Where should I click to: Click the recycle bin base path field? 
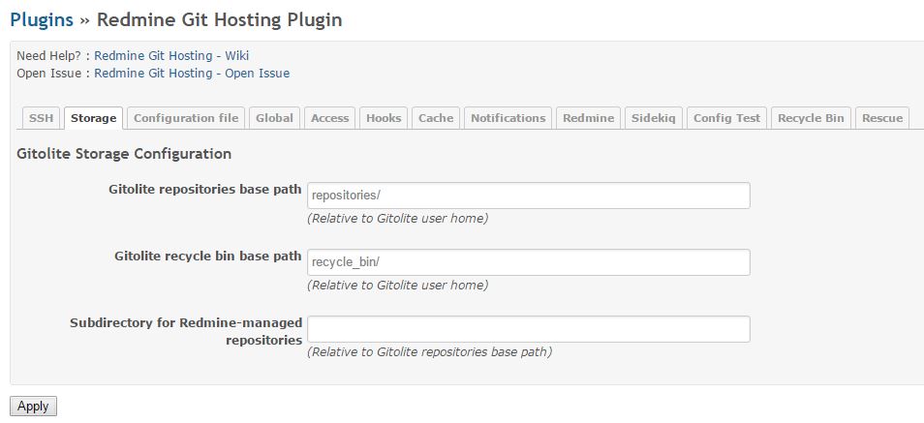529,262
